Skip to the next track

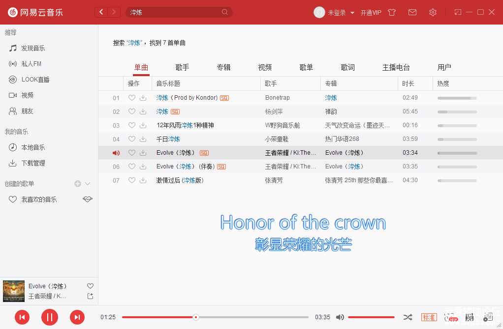(x=77, y=317)
